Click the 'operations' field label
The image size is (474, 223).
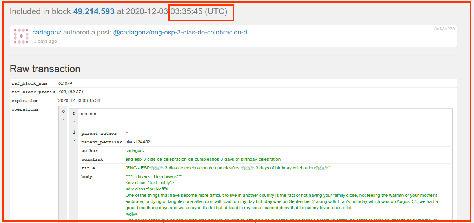tap(25, 109)
